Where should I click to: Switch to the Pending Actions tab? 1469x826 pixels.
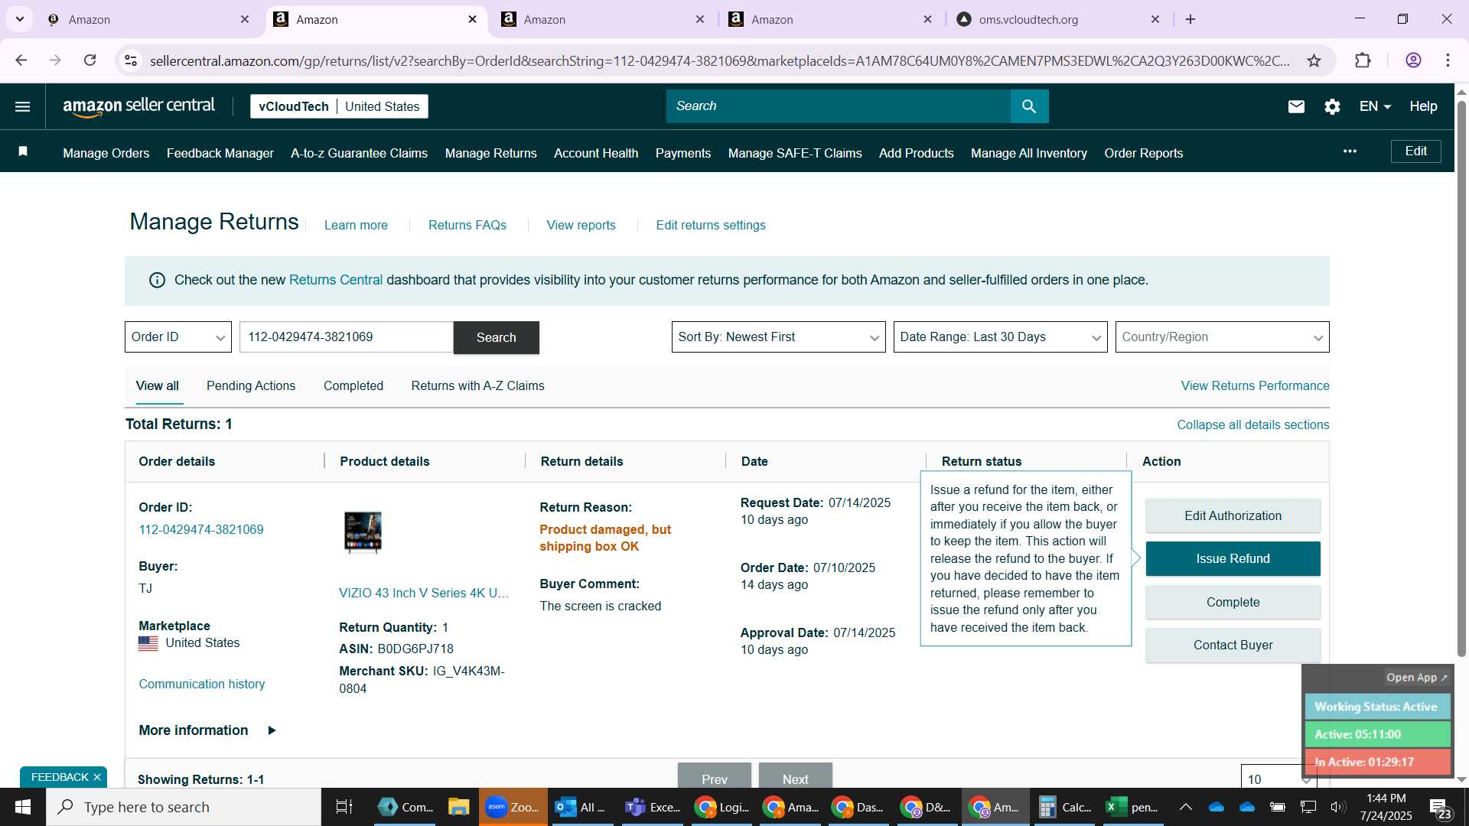click(251, 386)
